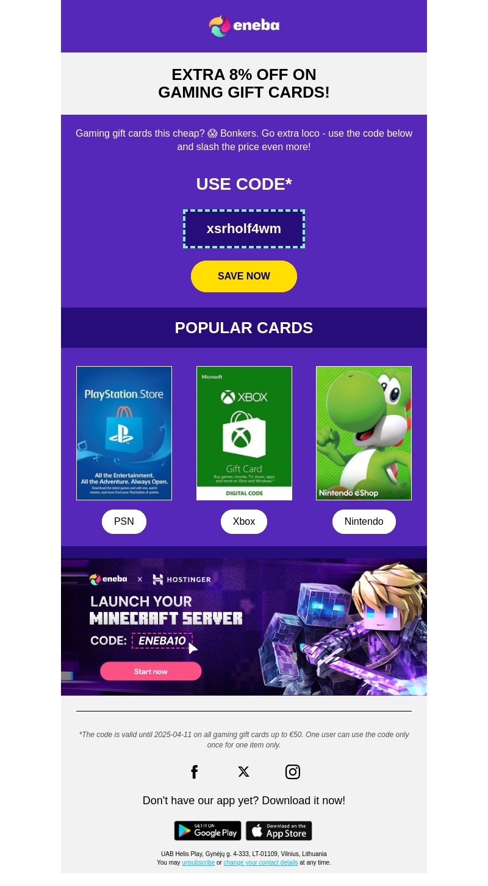Viewport: 488px width, 886px height.
Task: Click the Eneba logo inside Minecraft banner
Action: click(x=108, y=579)
